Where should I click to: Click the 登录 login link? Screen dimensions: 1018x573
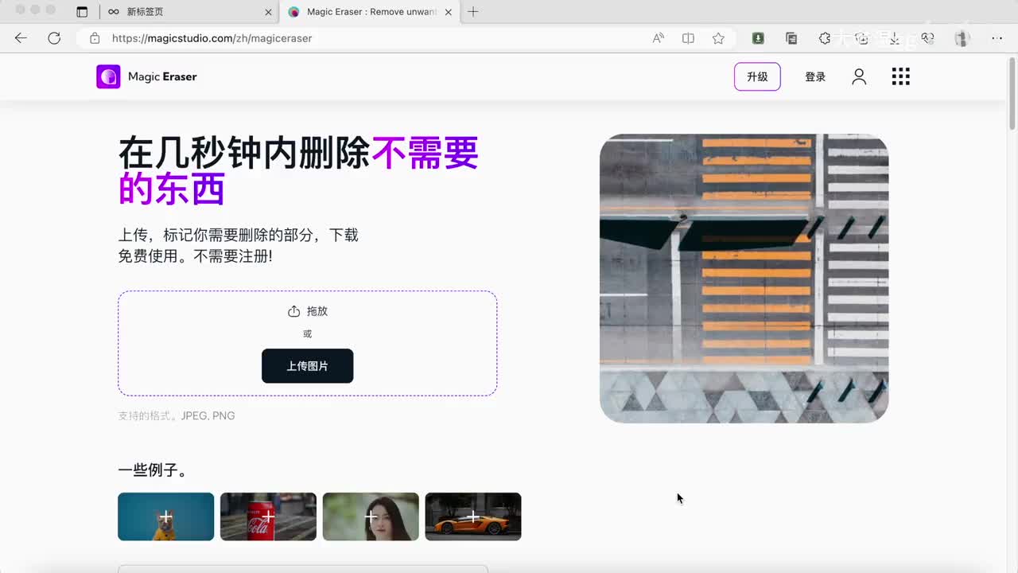815,77
